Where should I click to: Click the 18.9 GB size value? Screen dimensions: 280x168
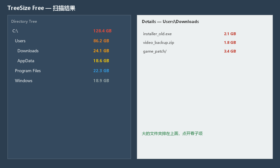101,81
